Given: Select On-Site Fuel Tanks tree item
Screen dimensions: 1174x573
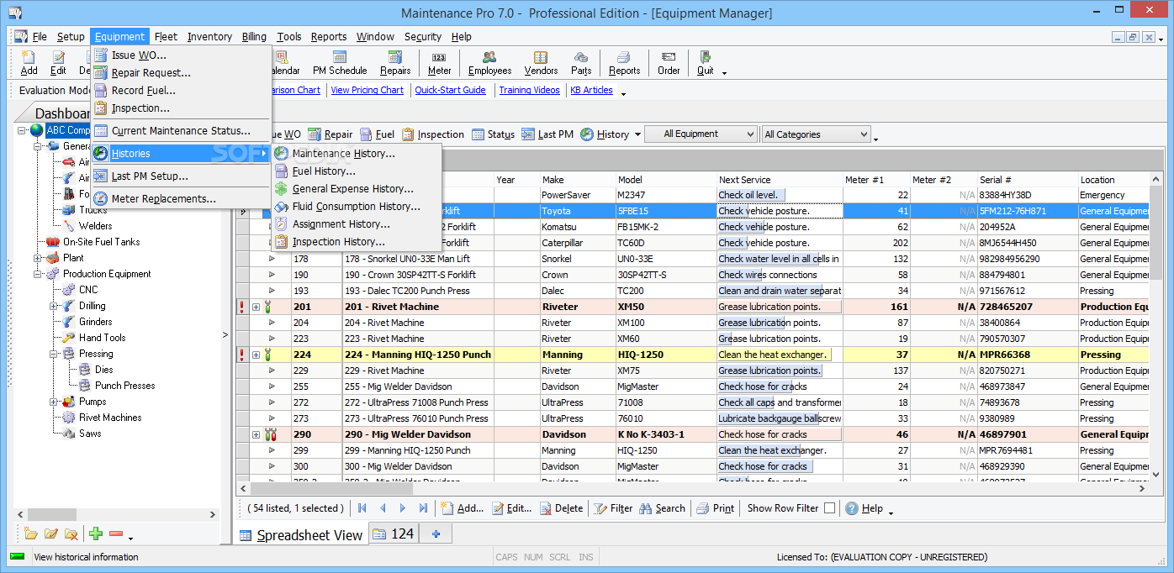Looking at the screenshot, I should point(101,242).
